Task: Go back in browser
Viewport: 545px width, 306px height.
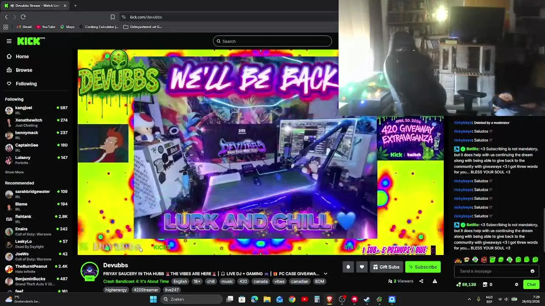Action: tap(6, 17)
